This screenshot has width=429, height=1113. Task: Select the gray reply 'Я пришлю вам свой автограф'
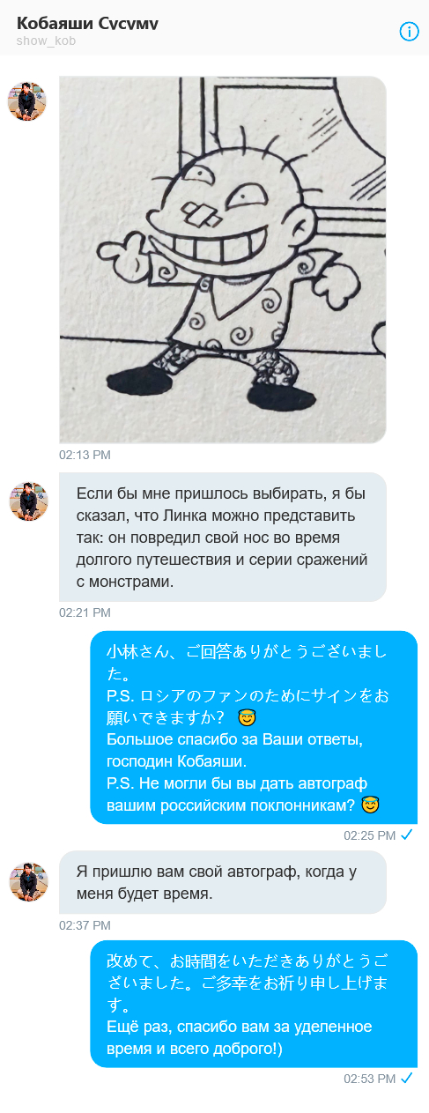pyautogui.click(x=223, y=882)
